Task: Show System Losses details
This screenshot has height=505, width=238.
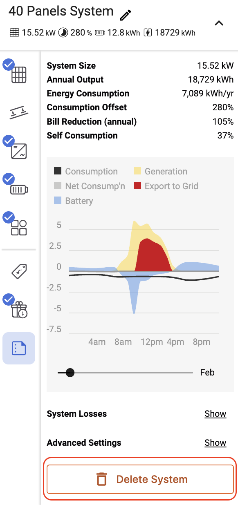Action: point(216,414)
